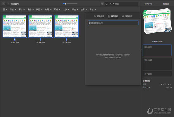174x117 pixels.
Task: Open the 分类详情 panel tab
Action: tap(148, 4)
